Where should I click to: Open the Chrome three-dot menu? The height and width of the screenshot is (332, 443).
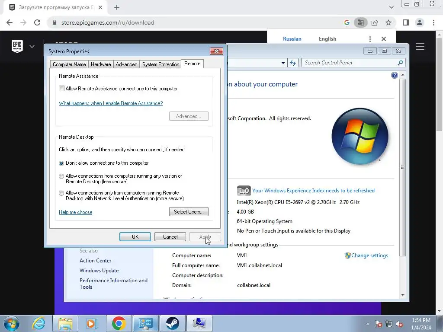click(433, 22)
